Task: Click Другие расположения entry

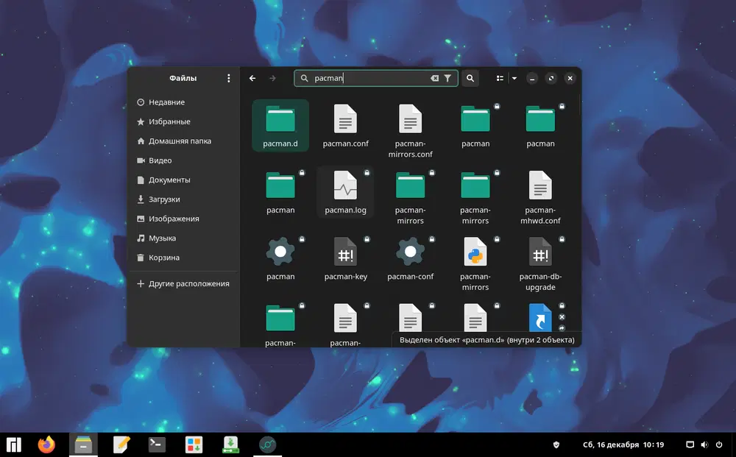Action: point(188,283)
